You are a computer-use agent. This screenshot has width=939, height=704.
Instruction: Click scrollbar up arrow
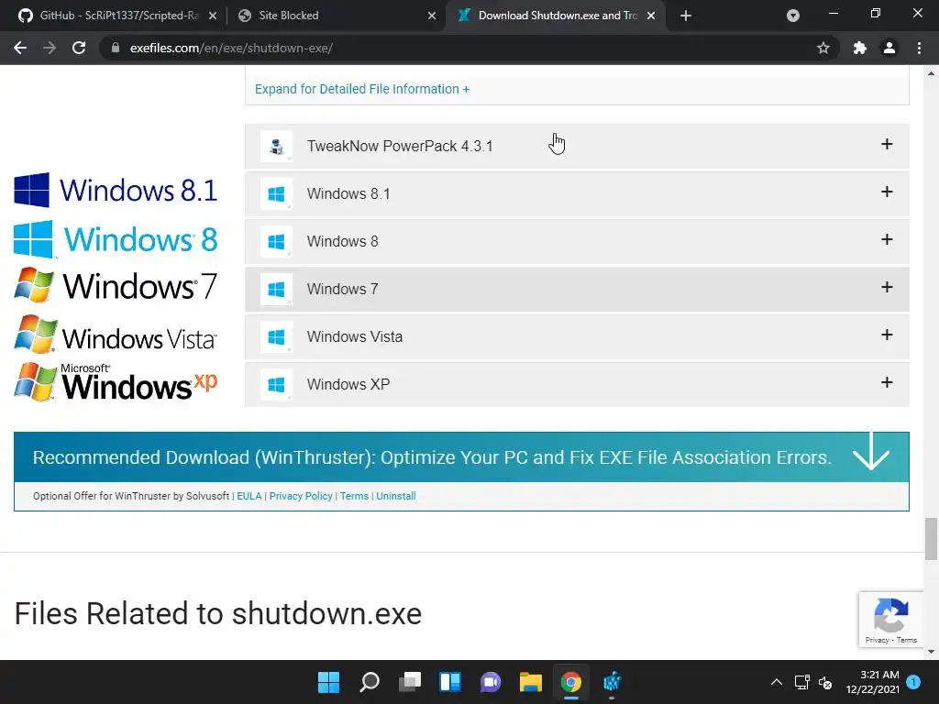[x=931, y=73]
